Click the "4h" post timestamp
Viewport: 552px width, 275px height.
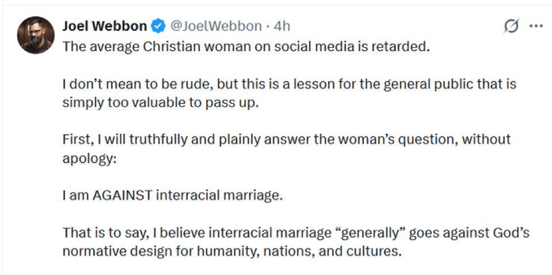[x=283, y=26]
